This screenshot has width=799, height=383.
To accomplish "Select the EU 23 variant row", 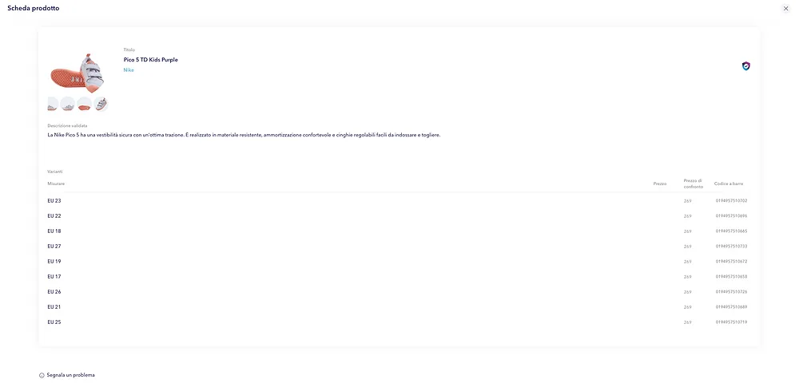I will coord(399,201).
